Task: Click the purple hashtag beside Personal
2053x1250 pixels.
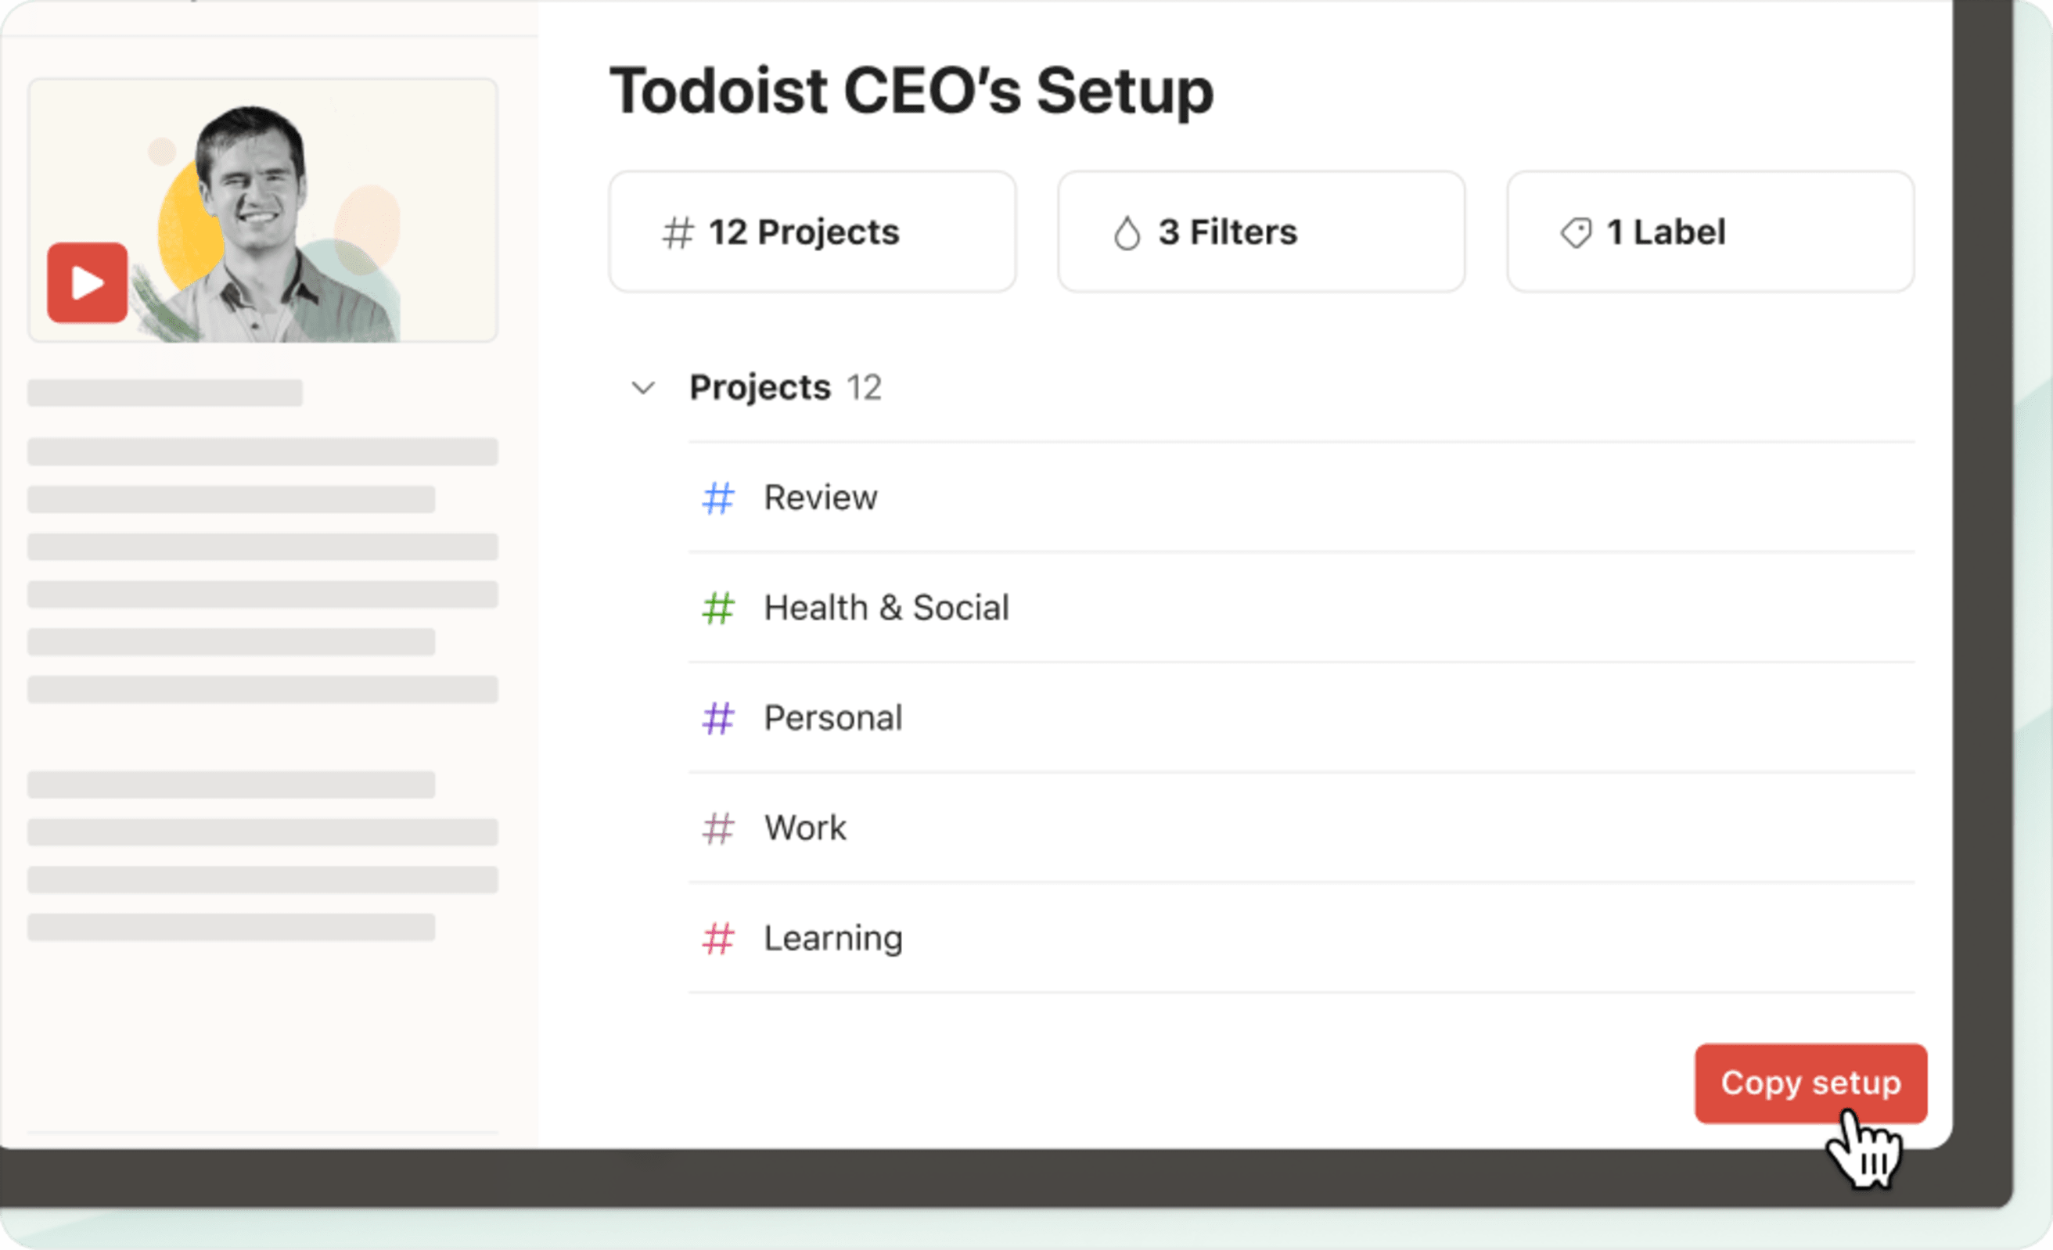Action: (x=717, y=717)
